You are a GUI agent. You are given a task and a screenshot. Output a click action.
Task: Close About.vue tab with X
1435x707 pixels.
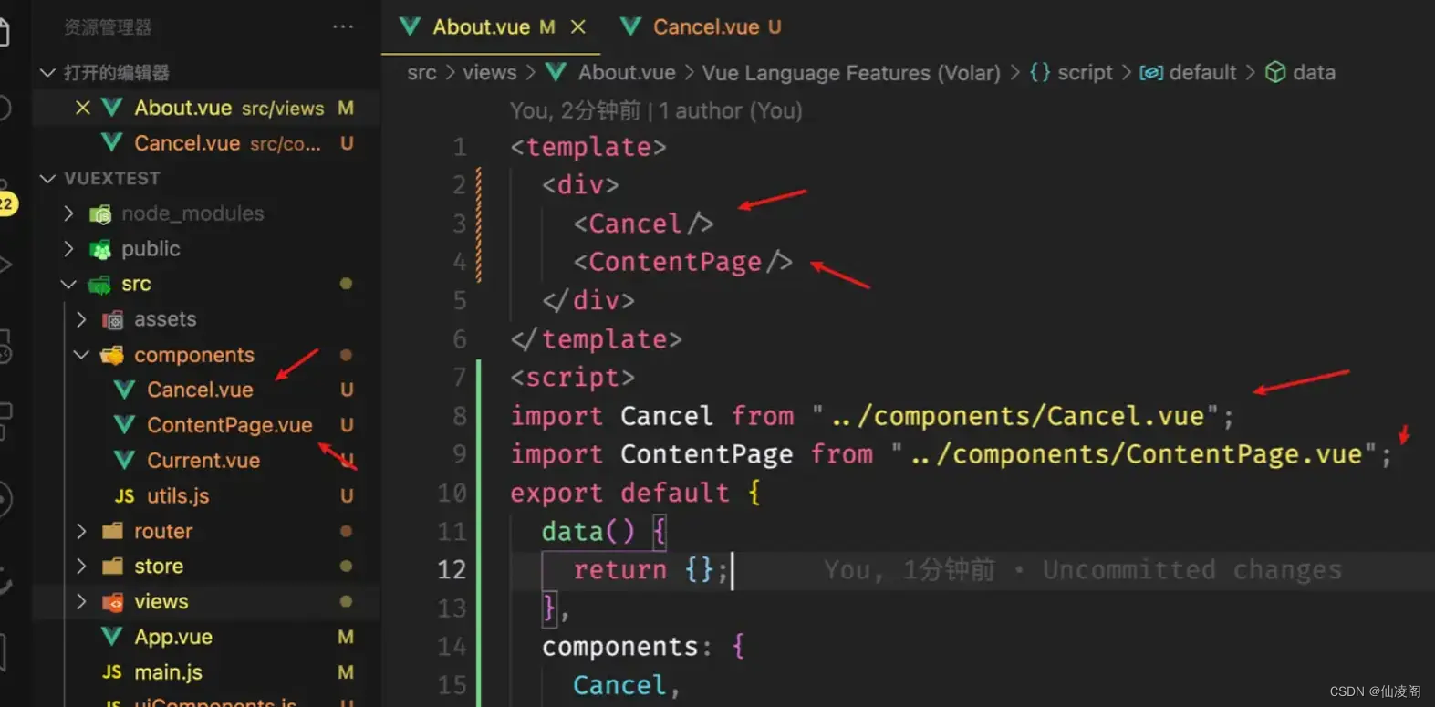pyautogui.click(x=577, y=27)
